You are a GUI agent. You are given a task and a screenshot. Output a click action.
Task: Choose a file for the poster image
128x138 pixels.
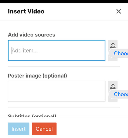(118, 94)
